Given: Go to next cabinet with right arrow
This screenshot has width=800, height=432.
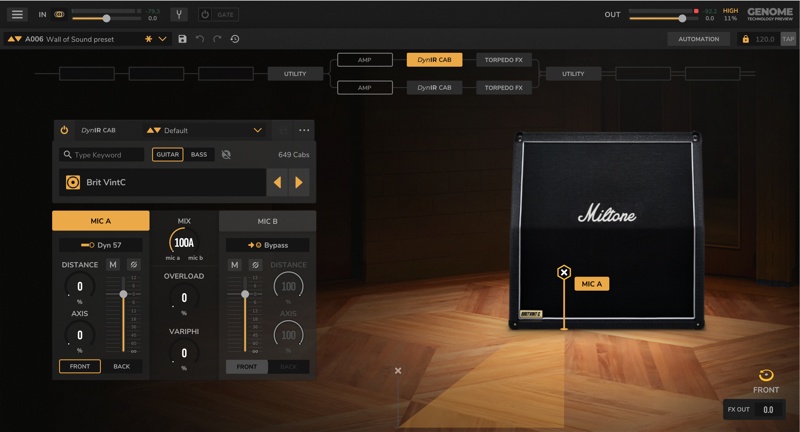Looking at the screenshot, I should (299, 182).
